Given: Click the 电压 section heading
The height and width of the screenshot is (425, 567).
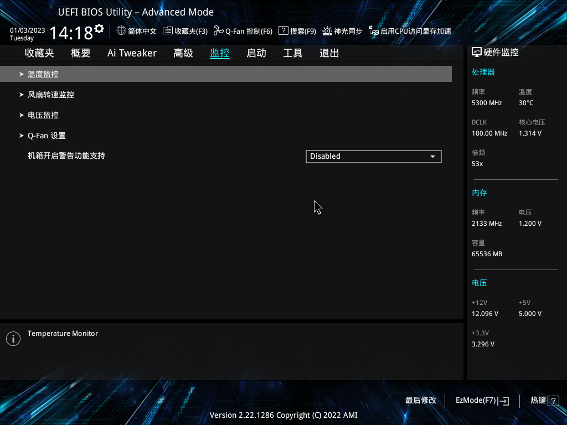Looking at the screenshot, I should 480,283.
